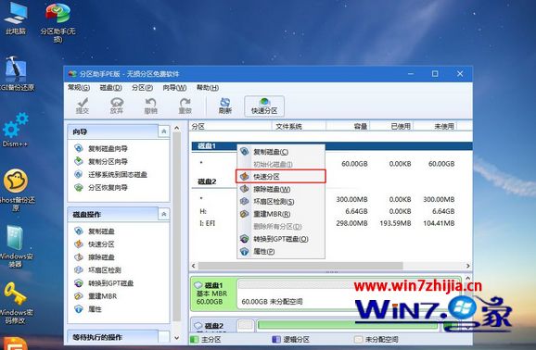This screenshot has width=536, height=350.
Task: Click the disk map scroll-up arrow
Action: [468, 279]
